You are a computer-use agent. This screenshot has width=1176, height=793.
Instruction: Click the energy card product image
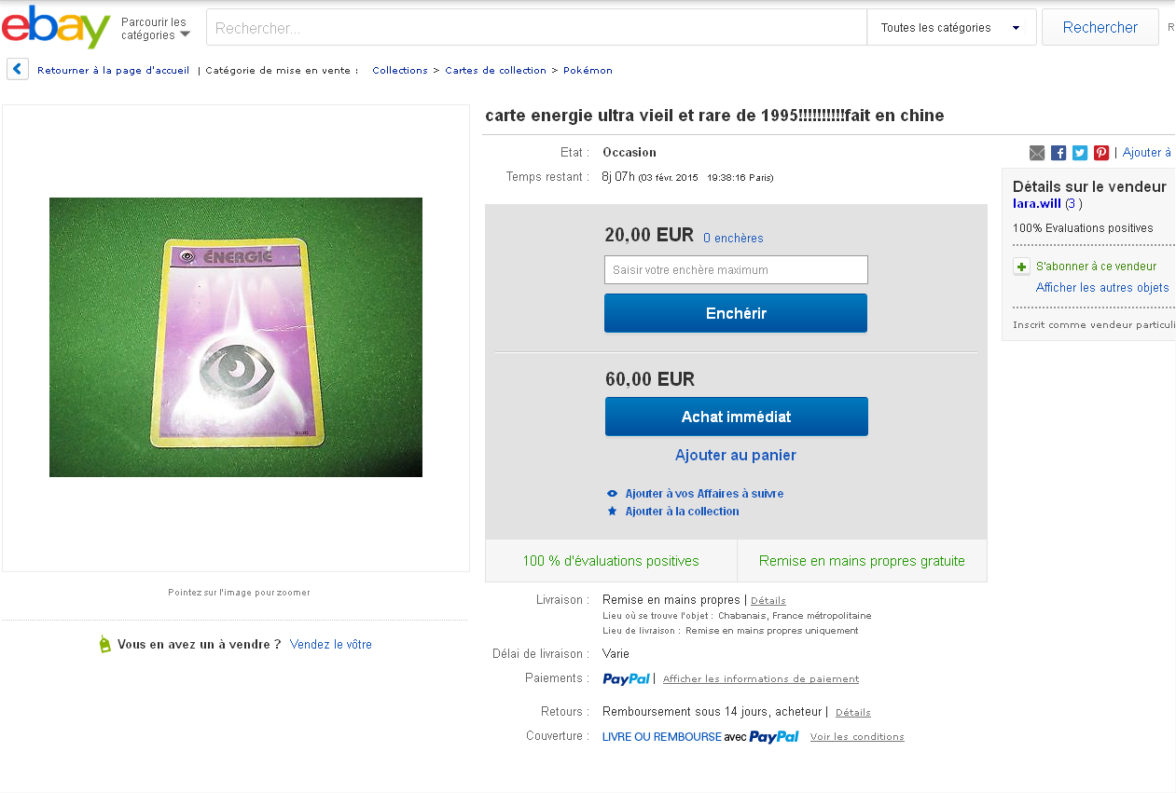pyautogui.click(x=236, y=337)
